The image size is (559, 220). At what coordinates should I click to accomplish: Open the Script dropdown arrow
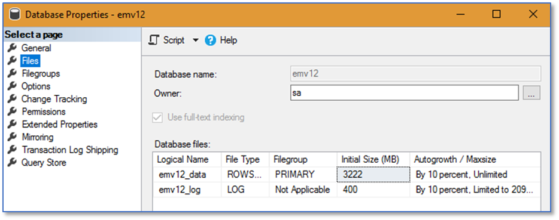tap(195, 41)
